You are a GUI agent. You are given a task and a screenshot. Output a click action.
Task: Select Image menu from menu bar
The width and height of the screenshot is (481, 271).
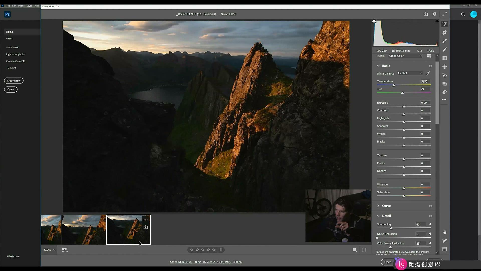click(21, 6)
